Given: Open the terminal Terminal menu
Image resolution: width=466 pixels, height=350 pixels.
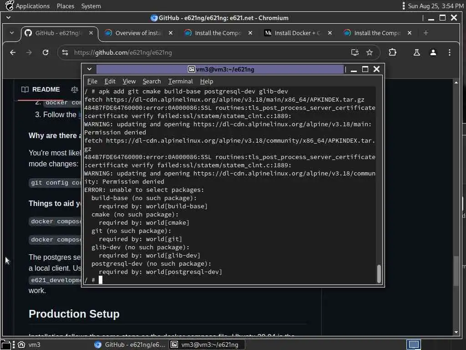Looking at the screenshot, I should 180,81.
